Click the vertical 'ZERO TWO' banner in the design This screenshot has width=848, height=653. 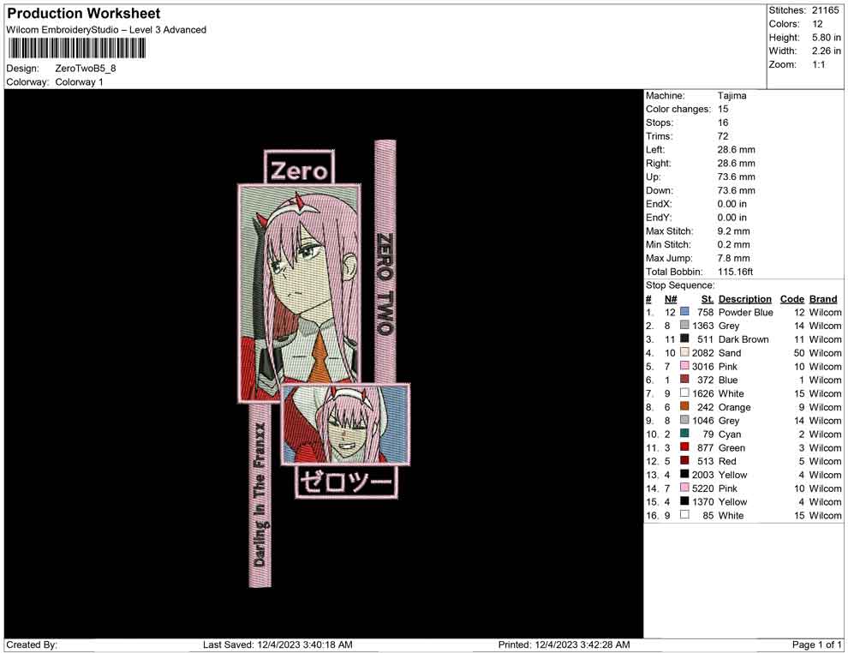click(385, 261)
